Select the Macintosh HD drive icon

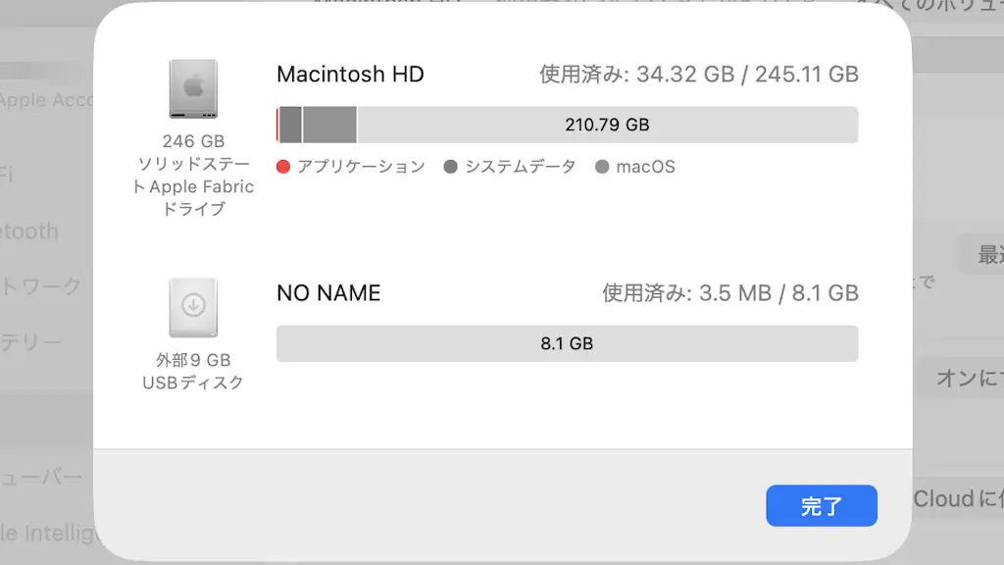pos(191,90)
